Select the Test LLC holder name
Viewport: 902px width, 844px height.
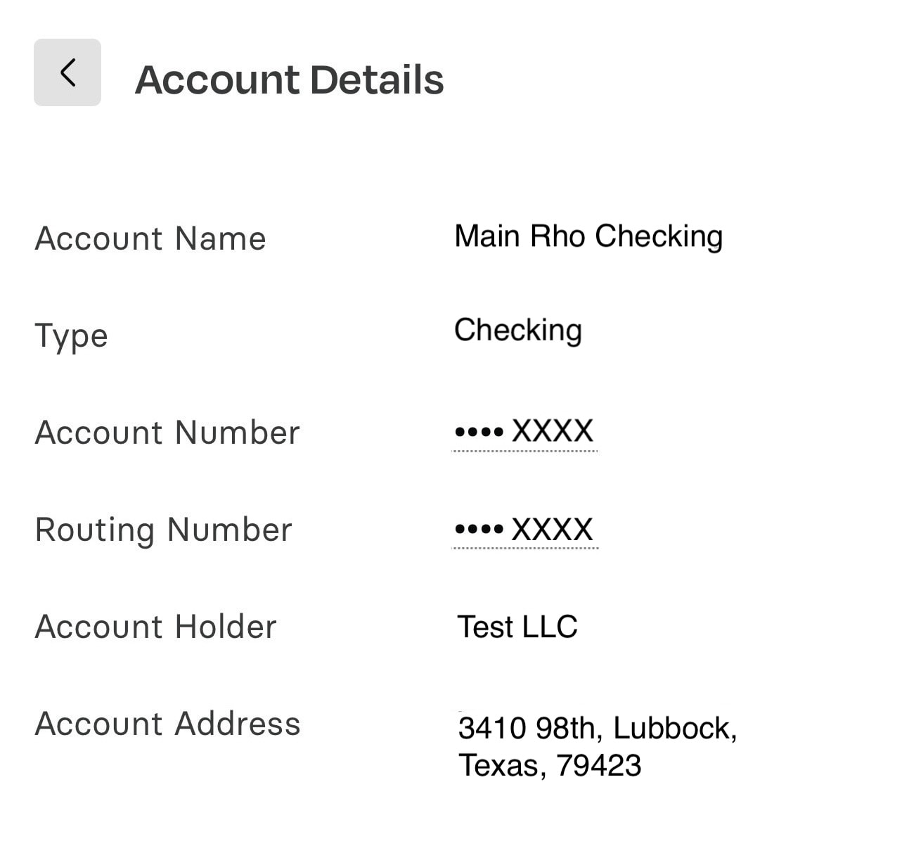(517, 627)
